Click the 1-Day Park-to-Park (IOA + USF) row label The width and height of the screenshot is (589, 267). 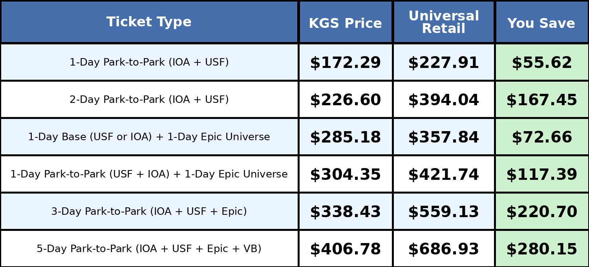pyautogui.click(x=149, y=62)
